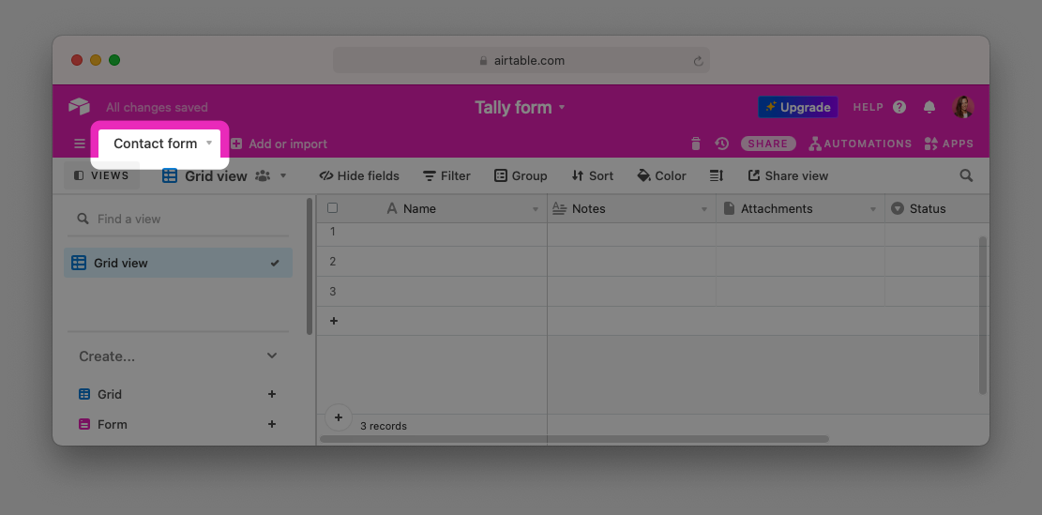The width and height of the screenshot is (1042, 515).
Task: Add a row with the grid plus
Action: click(x=334, y=321)
